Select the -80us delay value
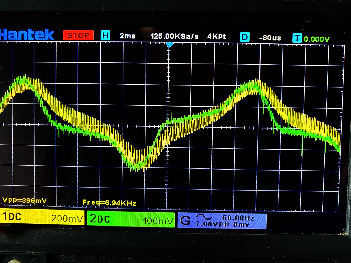 point(270,38)
